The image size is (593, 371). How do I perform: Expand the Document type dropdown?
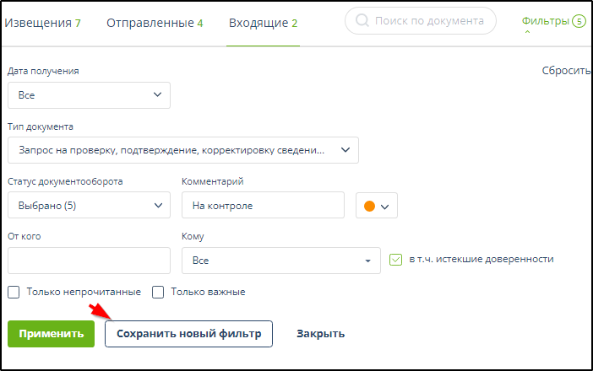pyautogui.click(x=182, y=150)
